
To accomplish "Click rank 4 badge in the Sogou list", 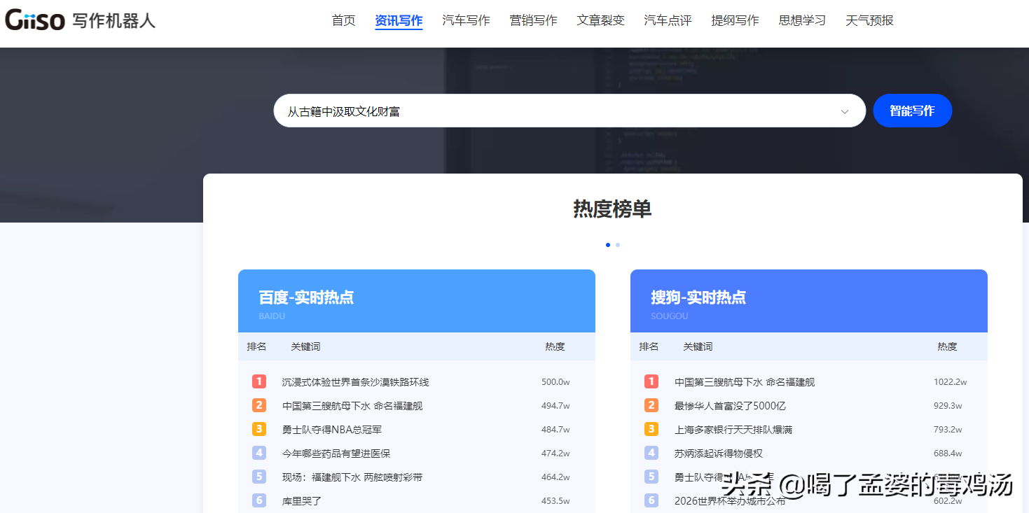I will (651, 453).
